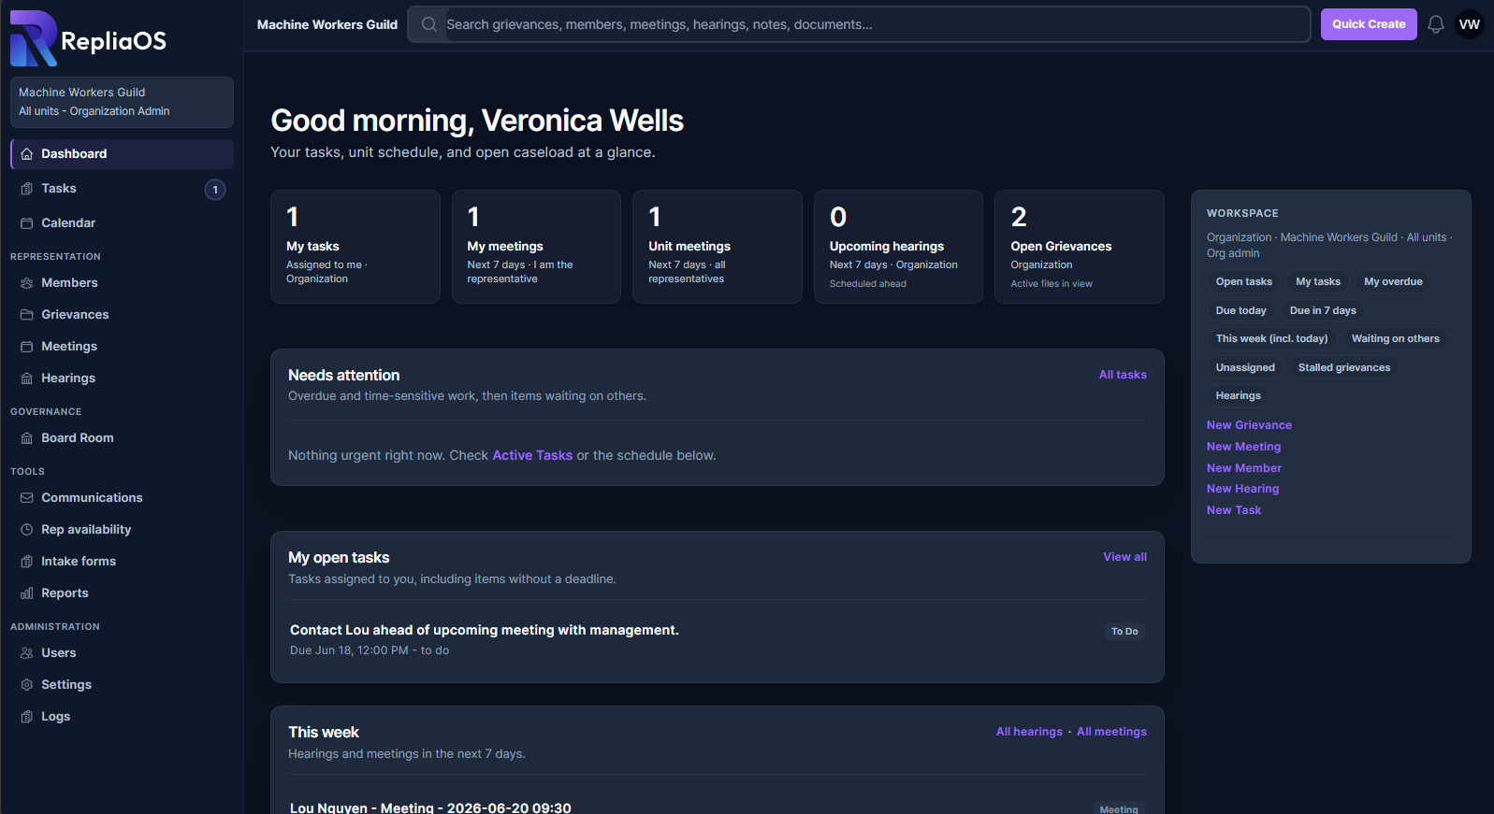Select This week (incl. today) chip
Image resolution: width=1494 pixels, height=814 pixels.
click(x=1271, y=339)
